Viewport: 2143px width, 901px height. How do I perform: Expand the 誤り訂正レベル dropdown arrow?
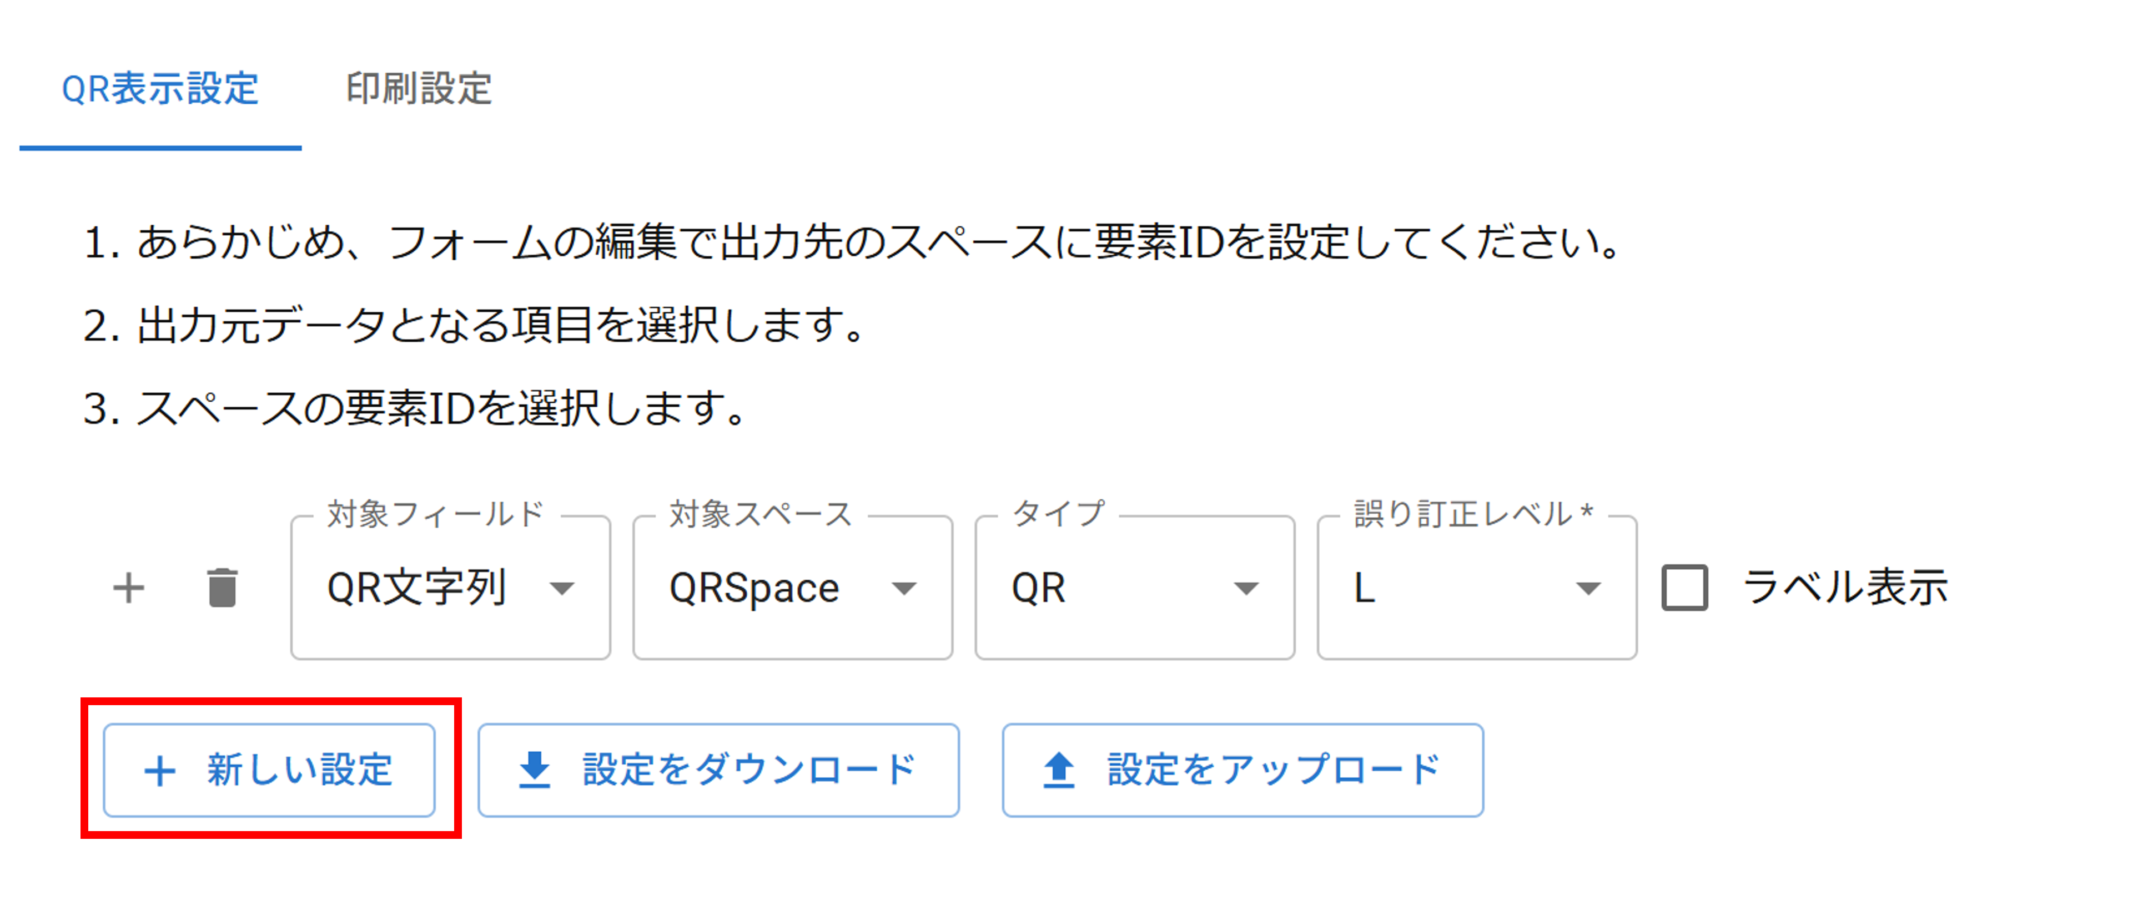click(1588, 589)
